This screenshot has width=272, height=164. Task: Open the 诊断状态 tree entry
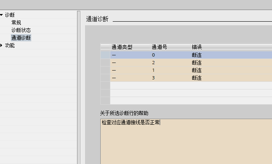(x=21, y=30)
